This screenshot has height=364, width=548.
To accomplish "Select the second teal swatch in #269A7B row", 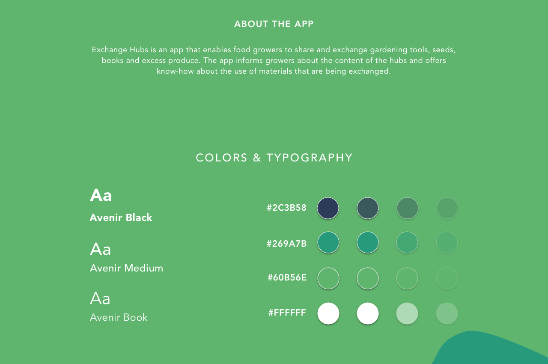I will pyautogui.click(x=368, y=242).
